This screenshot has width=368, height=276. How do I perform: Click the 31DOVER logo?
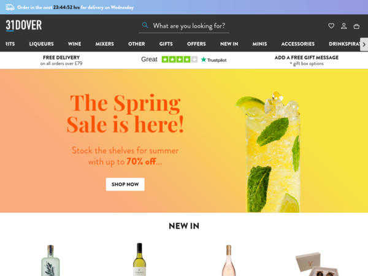pyautogui.click(x=24, y=25)
